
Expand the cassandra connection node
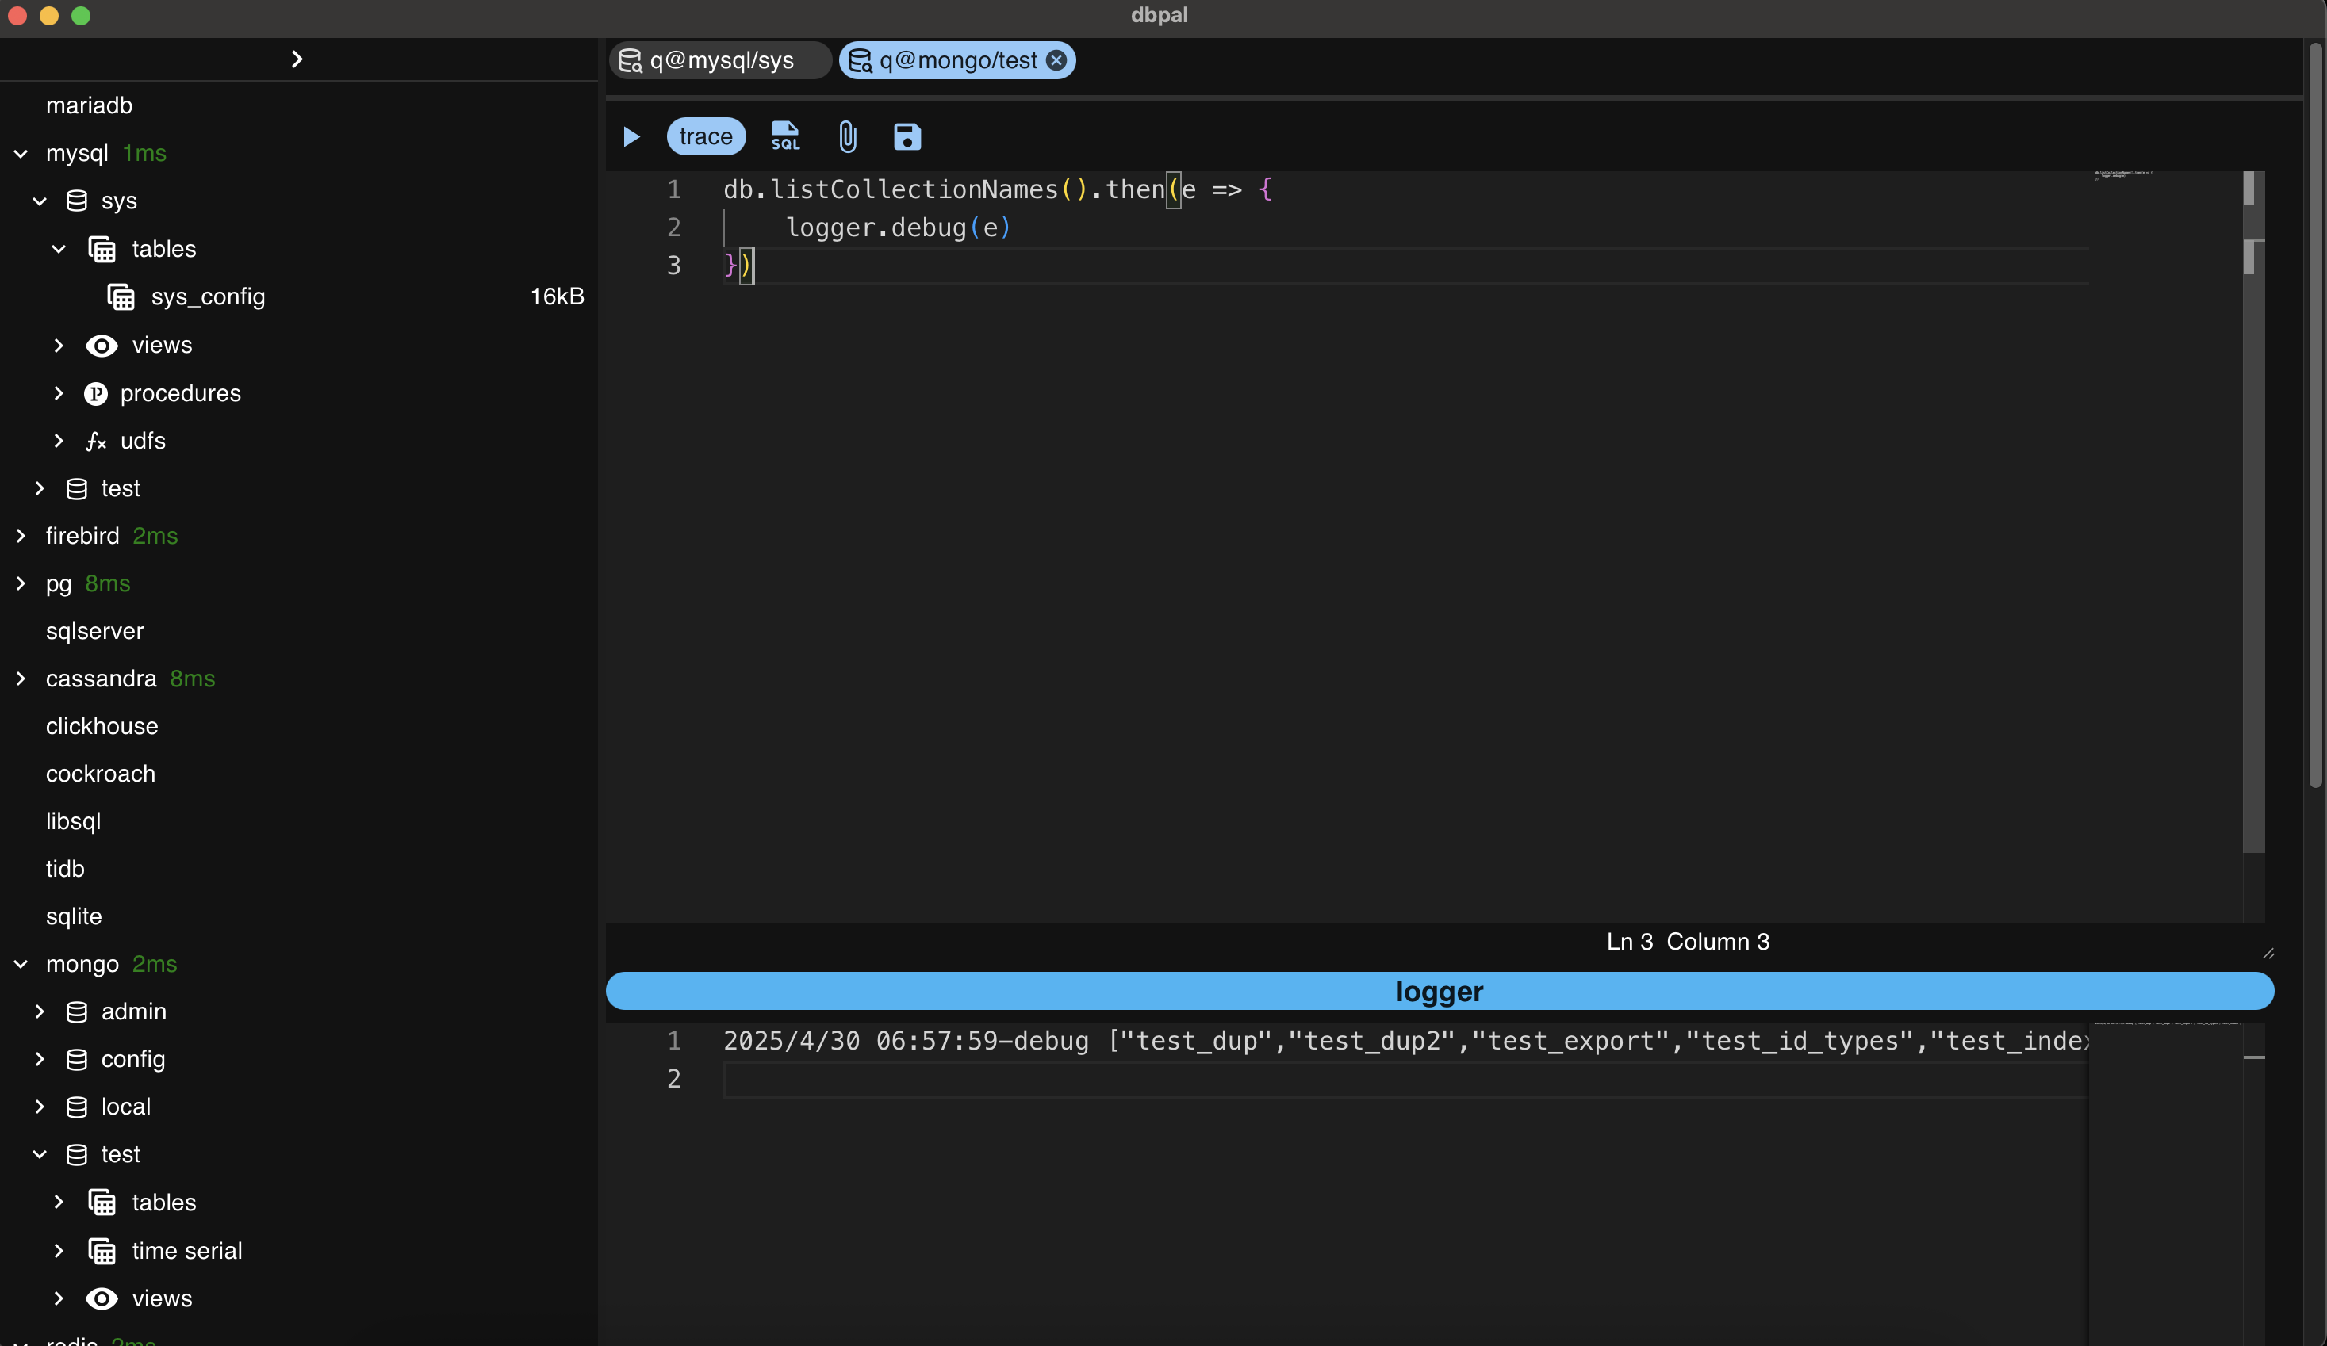tap(21, 679)
